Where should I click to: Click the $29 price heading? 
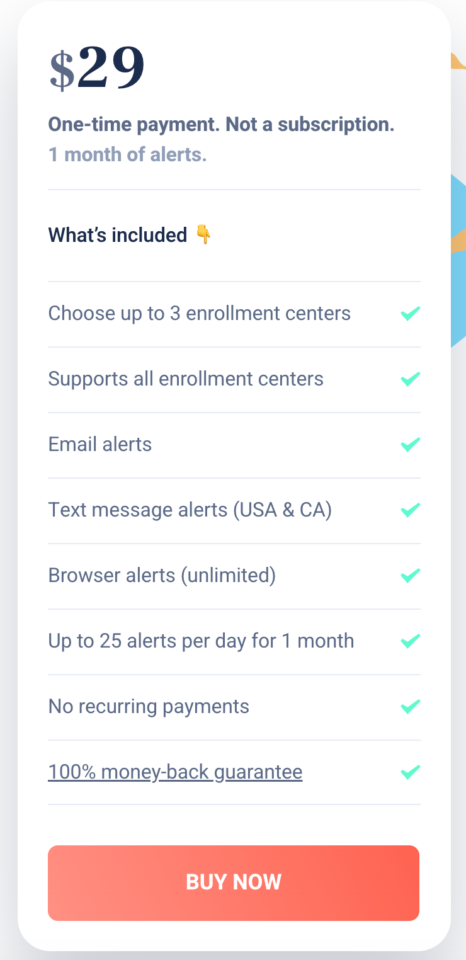click(x=97, y=68)
